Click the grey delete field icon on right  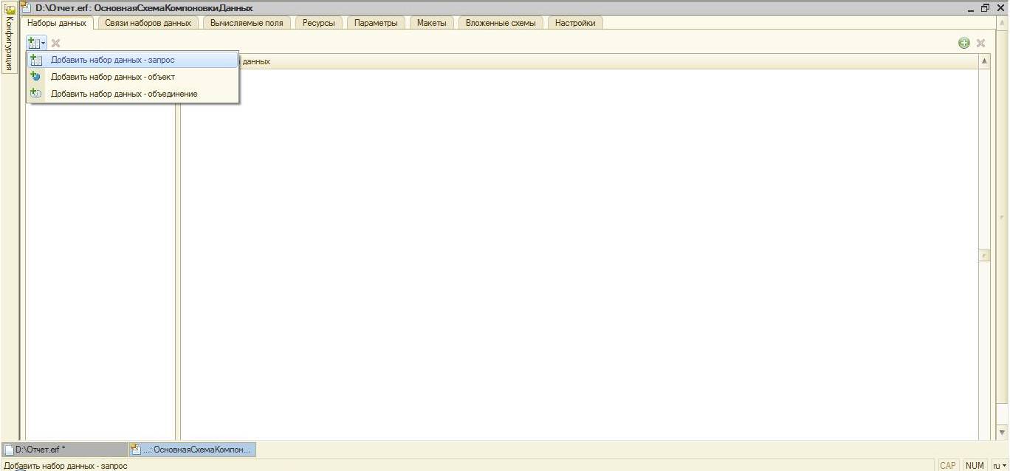click(980, 44)
